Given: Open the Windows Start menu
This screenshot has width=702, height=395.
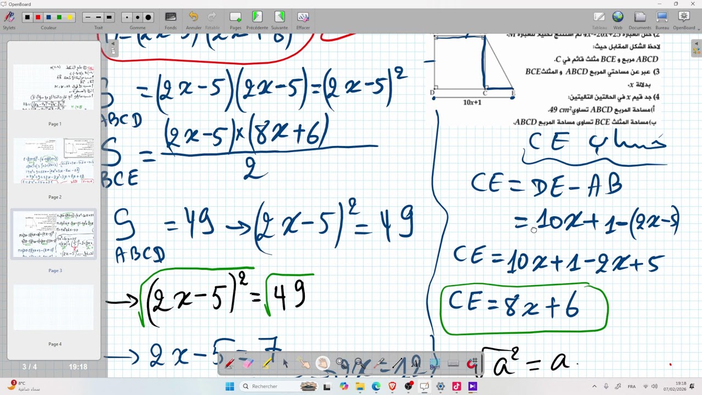Looking at the screenshot, I should (230, 386).
